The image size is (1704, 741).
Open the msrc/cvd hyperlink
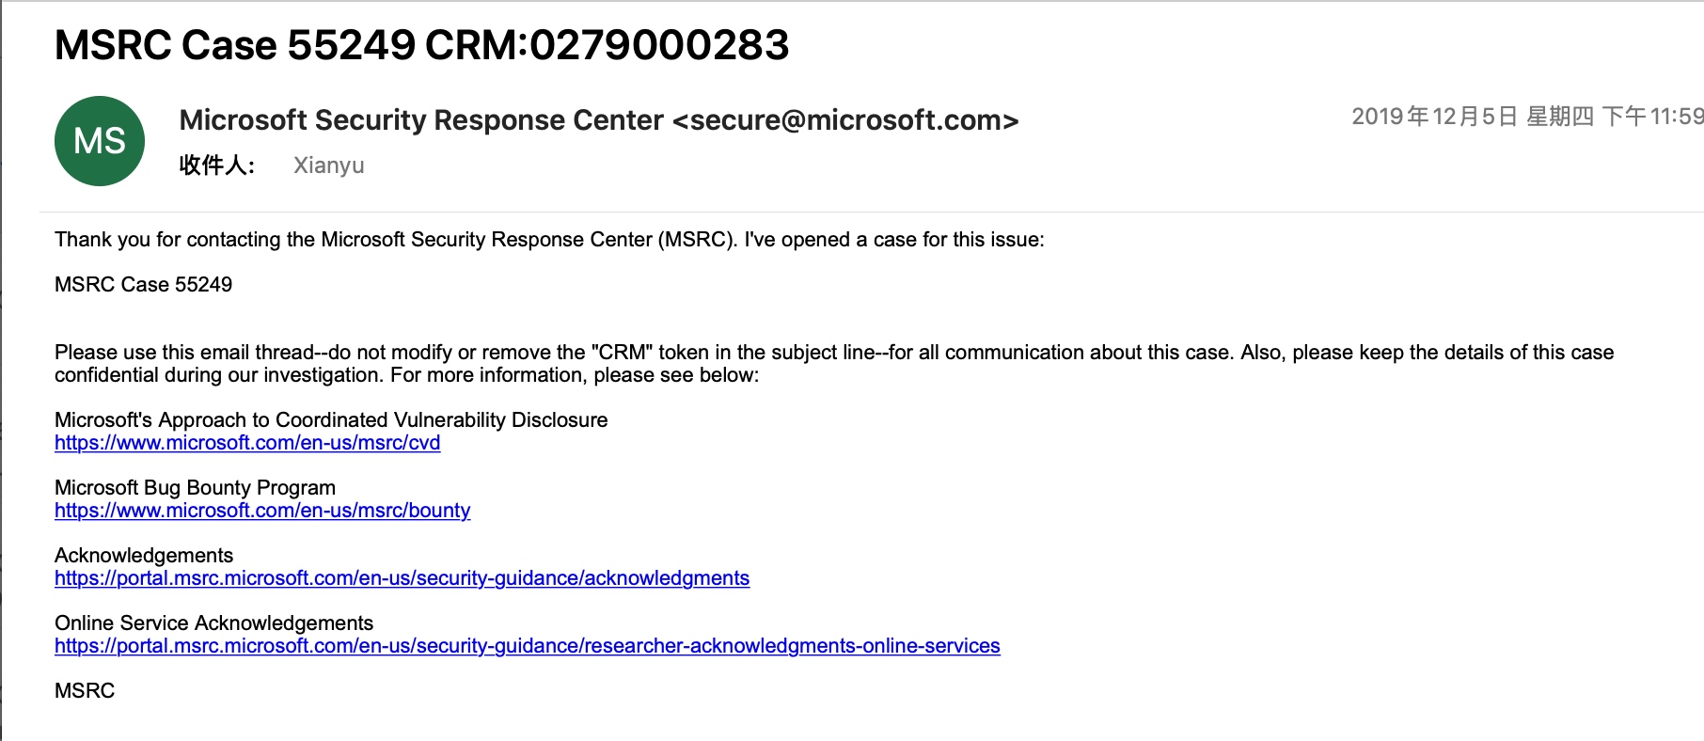(x=247, y=443)
